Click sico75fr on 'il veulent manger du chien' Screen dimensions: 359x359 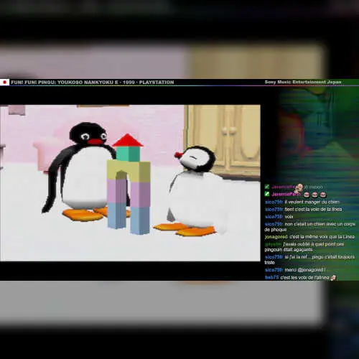(274, 202)
